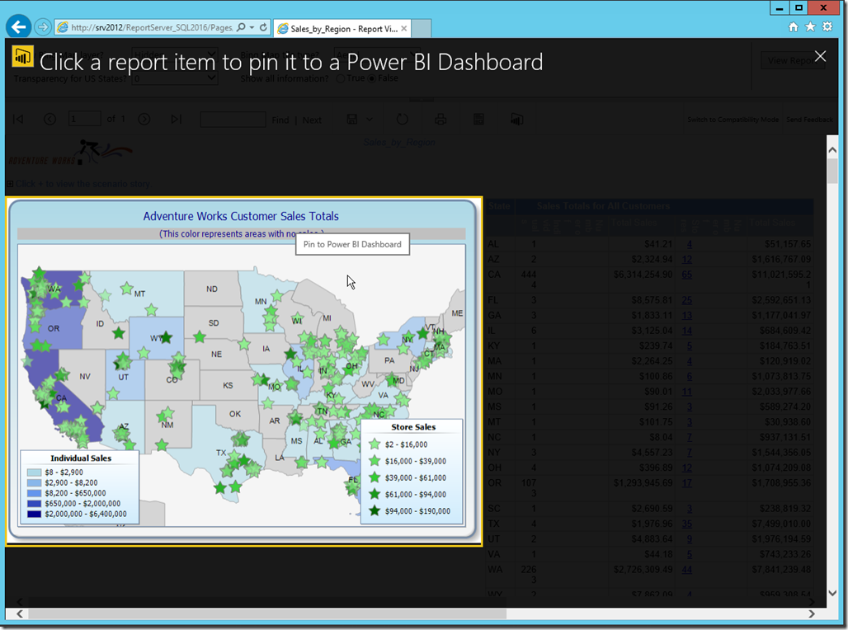
Task: Click the horizontal scrollbar right arrow
Action: coord(811,614)
